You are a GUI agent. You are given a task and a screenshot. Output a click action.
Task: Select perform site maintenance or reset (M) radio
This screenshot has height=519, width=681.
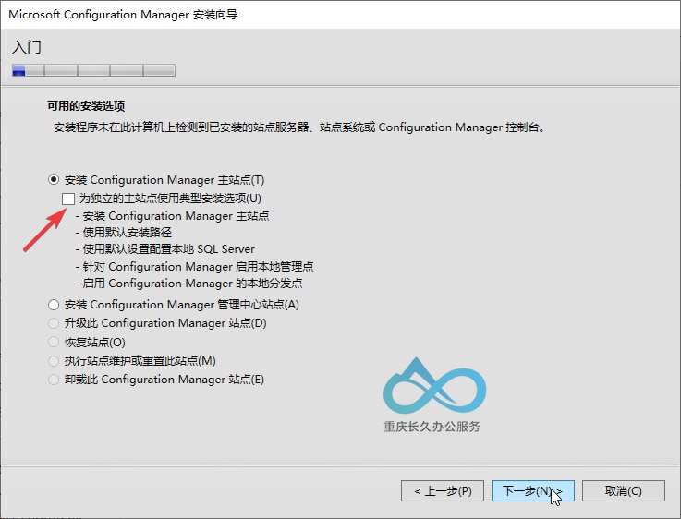54,360
